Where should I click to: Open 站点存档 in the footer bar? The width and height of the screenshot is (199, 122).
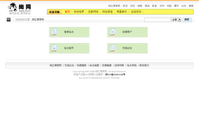pos(132,65)
